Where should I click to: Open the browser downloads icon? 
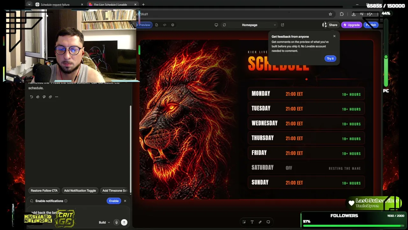tap(353, 14)
